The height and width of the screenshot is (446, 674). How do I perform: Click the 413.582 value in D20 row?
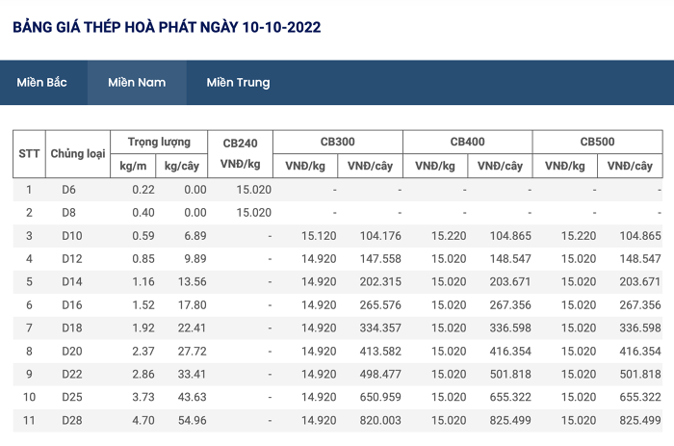380,352
